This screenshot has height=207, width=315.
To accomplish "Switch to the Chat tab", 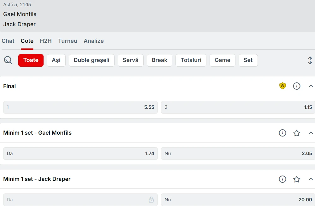I will click(x=8, y=41).
